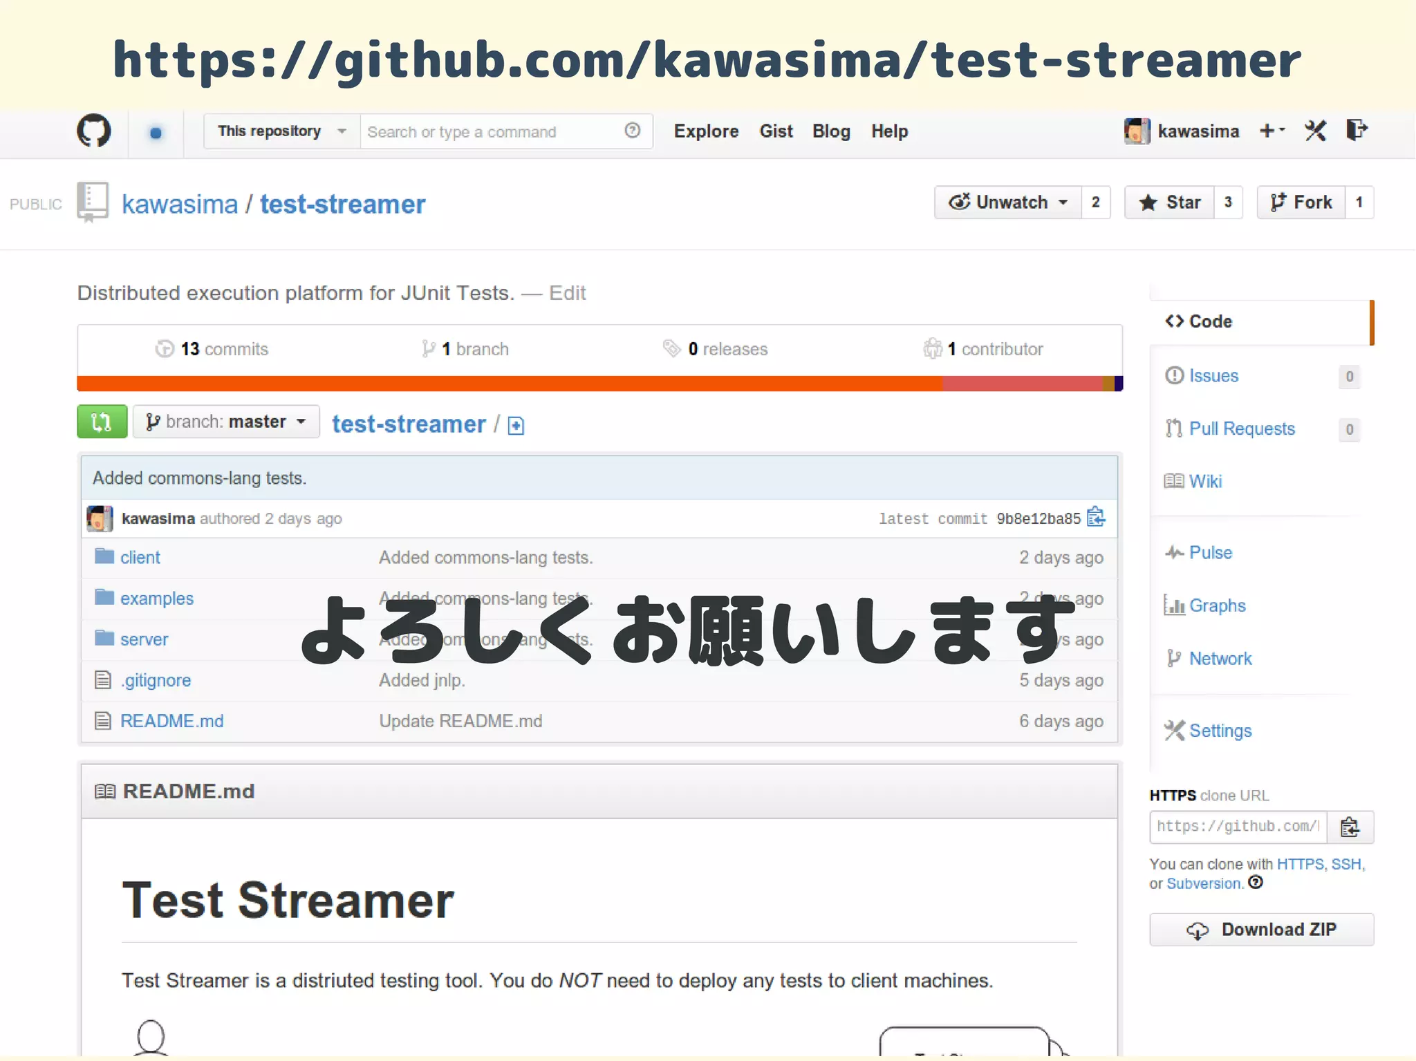Click 'Added jnlp.' commit message
Screen dimensions: 1416x1061
[x=422, y=680]
